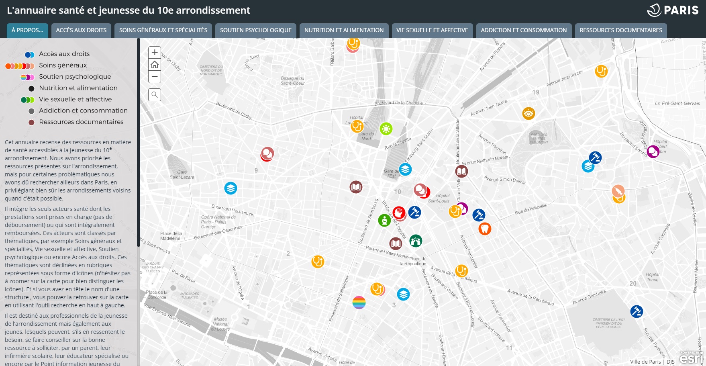Click the green asterisk marker near Gare du Nord
The height and width of the screenshot is (366, 706).
pyautogui.click(x=386, y=129)
